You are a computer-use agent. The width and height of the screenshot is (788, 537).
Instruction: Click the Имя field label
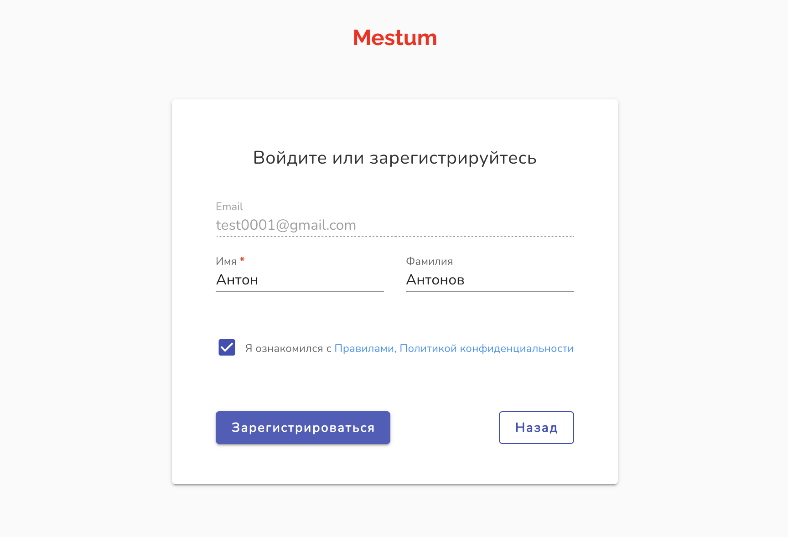tap(226, 262)
